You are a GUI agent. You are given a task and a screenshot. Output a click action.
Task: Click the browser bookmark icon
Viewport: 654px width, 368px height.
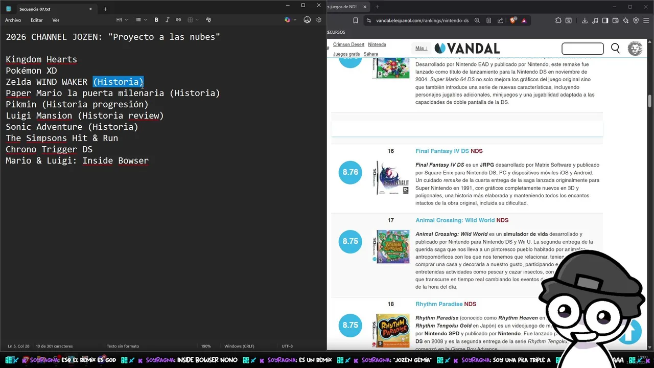[x=356, y=20]
